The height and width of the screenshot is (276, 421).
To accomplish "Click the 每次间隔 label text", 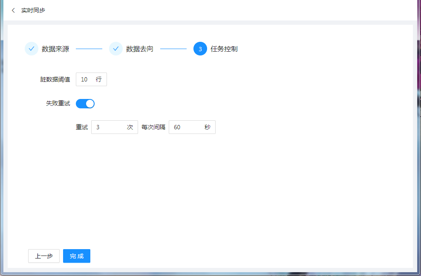I will coord(153,127).
